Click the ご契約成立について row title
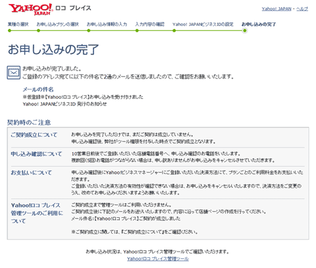 click(x=34, y=135)
